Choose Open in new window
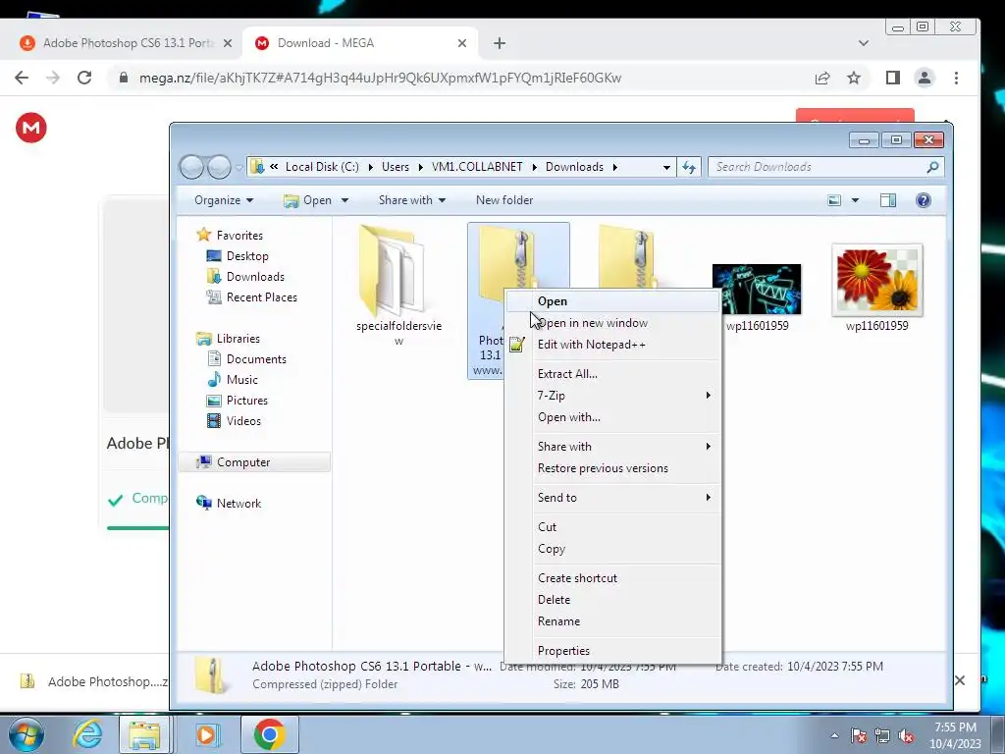Viewport: 1005px width, 754px height. pos(612,323)
